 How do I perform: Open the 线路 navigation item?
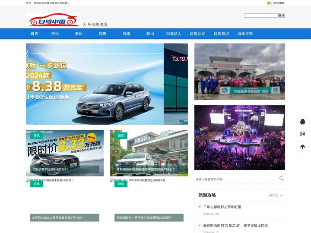click(x=126, y=34)
